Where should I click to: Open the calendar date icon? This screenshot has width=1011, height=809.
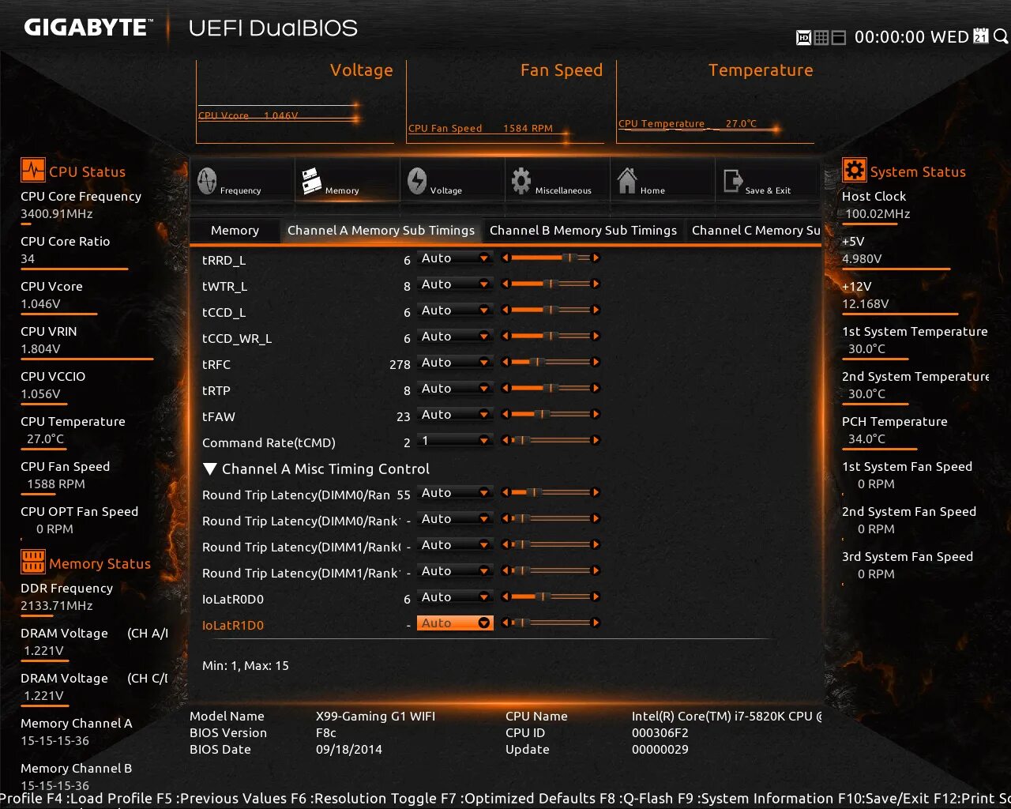(981, 36)
